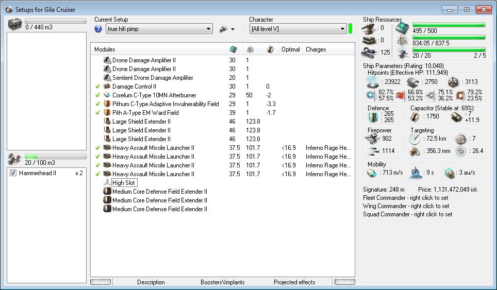Viewport: 497px width, 290px height.
Task: Click the Damage Control II module icon
Action: click(x=107, y=86)
